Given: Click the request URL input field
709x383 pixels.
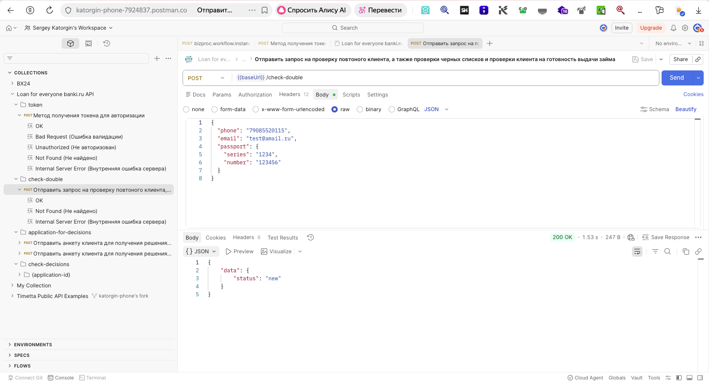Looking at the screenshot, I should 445,77.
